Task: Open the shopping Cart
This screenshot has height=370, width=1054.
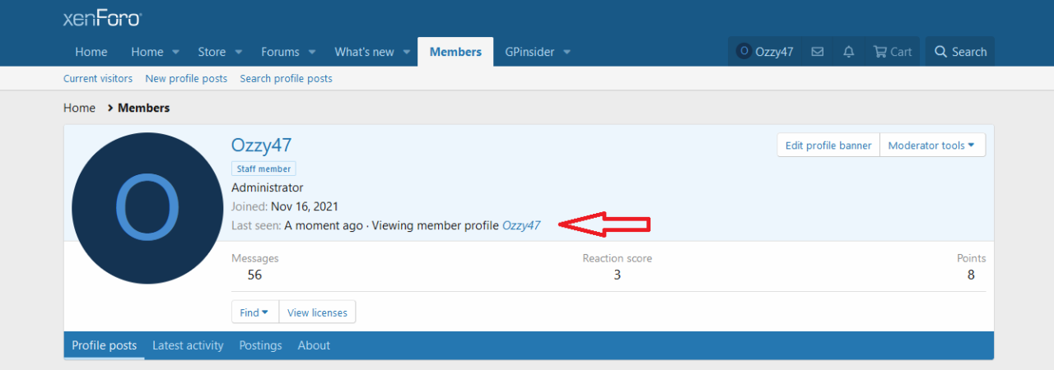Action: [893, 52]
